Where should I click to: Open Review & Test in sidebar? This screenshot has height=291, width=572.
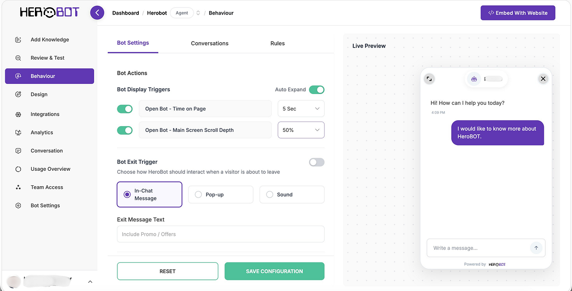(49, 58)
